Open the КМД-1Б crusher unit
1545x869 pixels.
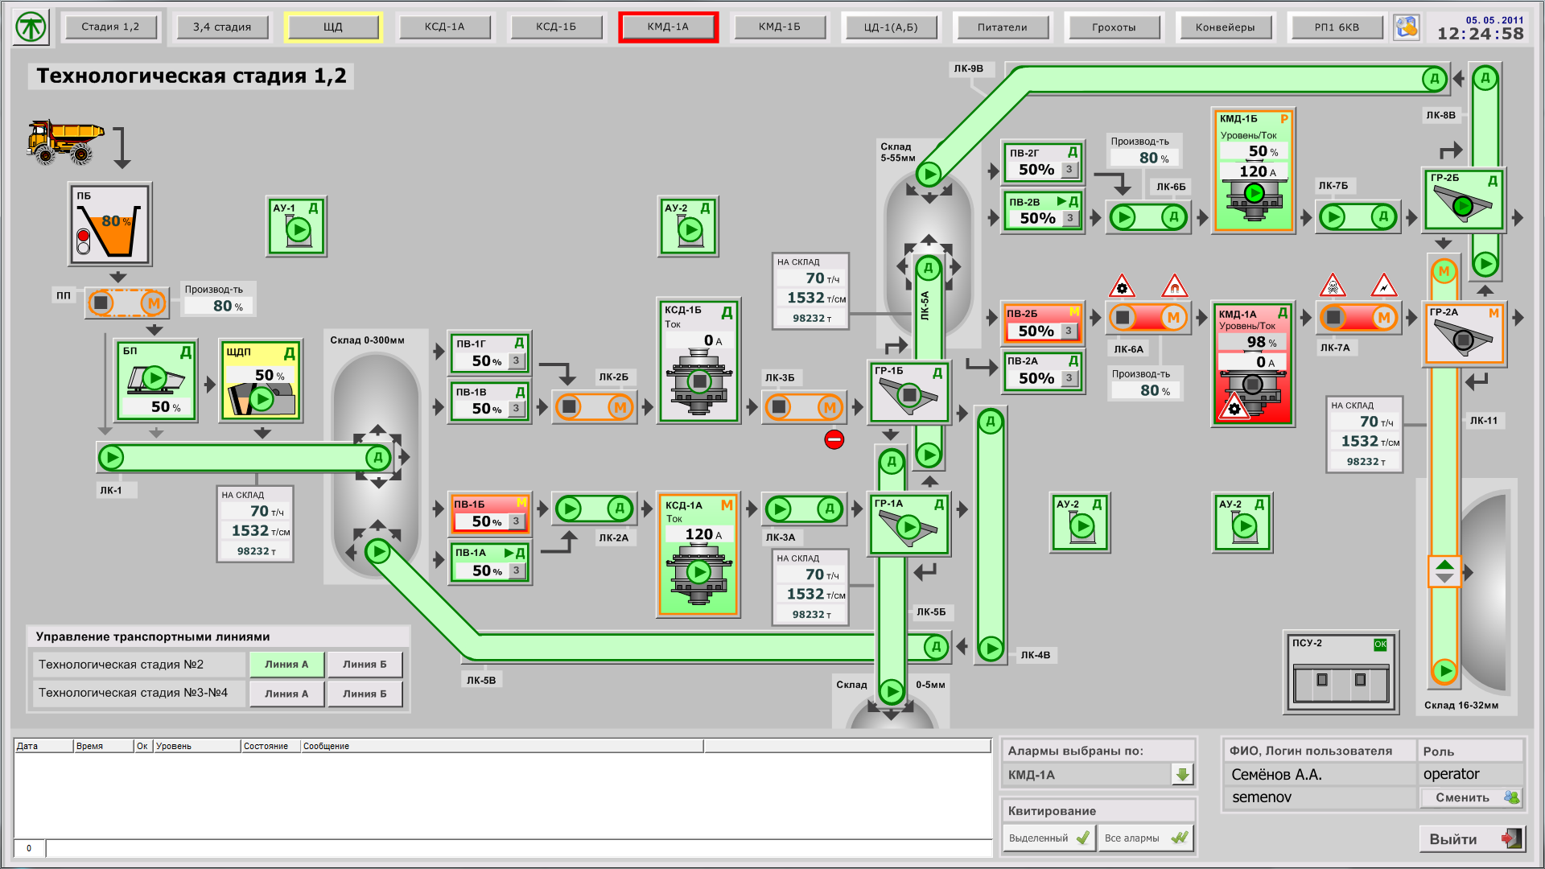click(1253, 170)
